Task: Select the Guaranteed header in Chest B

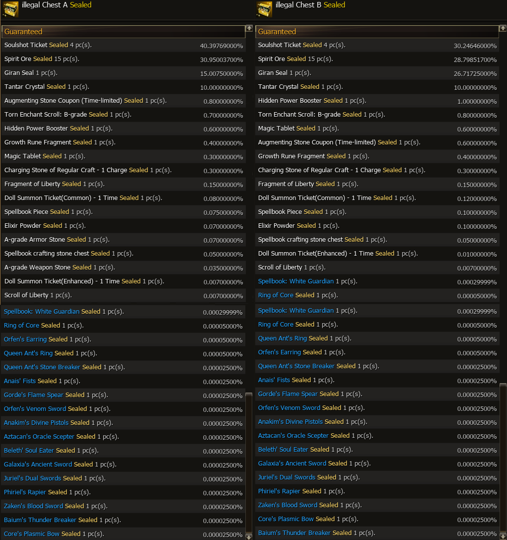Action: (377, 32)
